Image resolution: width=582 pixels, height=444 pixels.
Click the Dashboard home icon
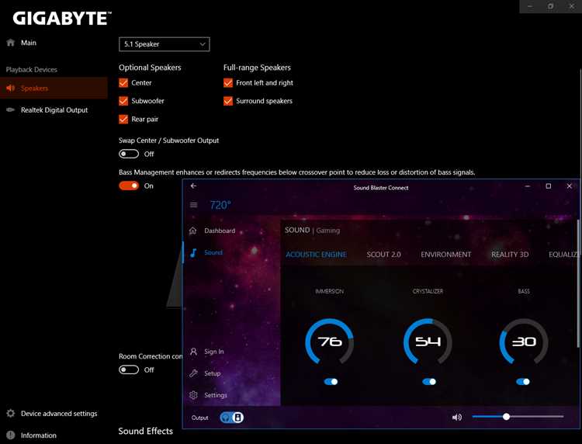[x=193, y=231]
